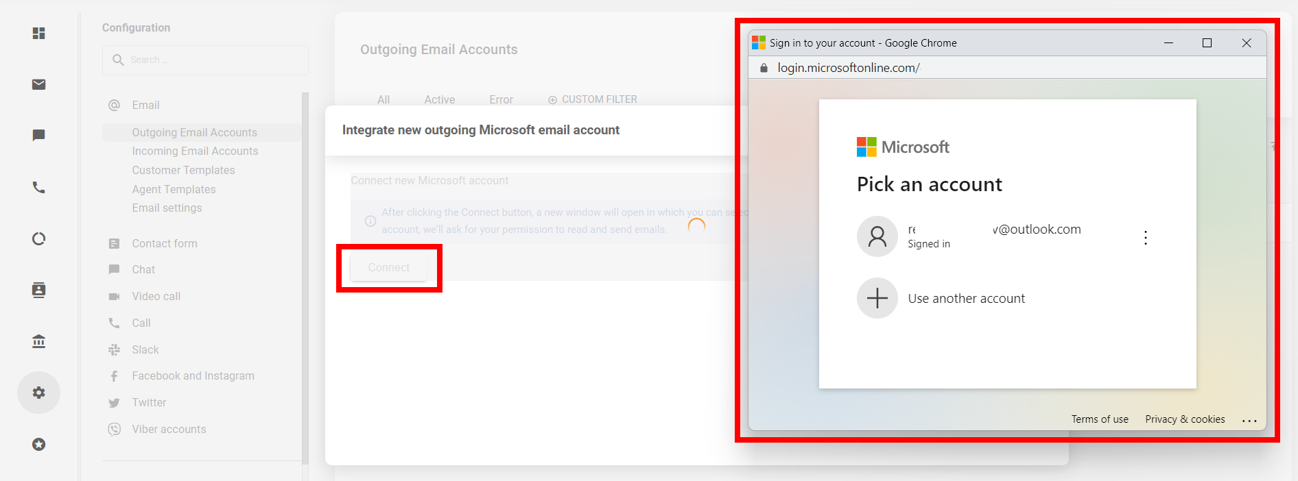Open account options three-dot menu

[1146, 238]
